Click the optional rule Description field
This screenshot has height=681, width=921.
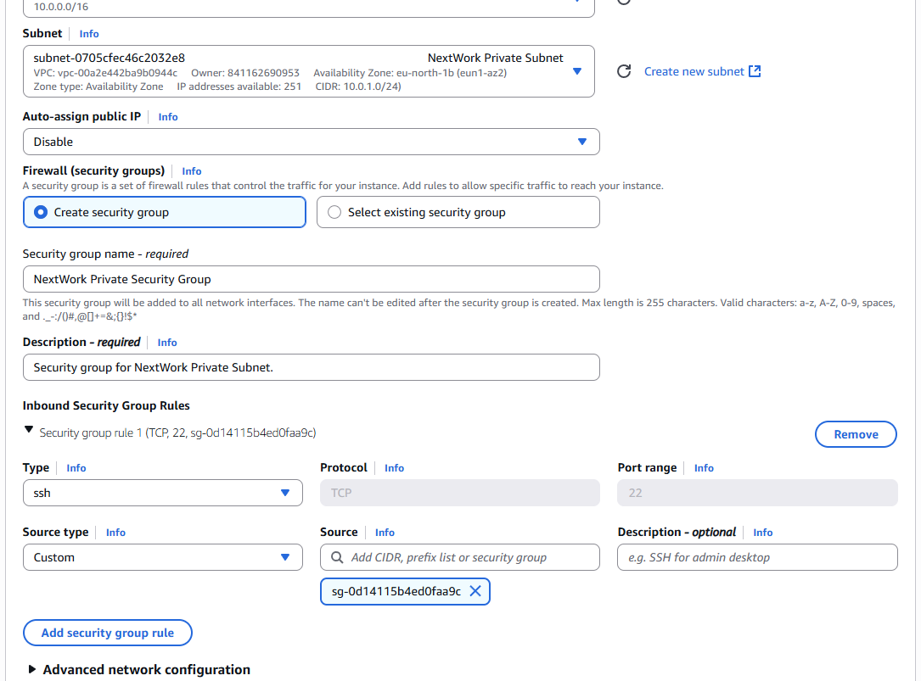(x=756, y=557)
